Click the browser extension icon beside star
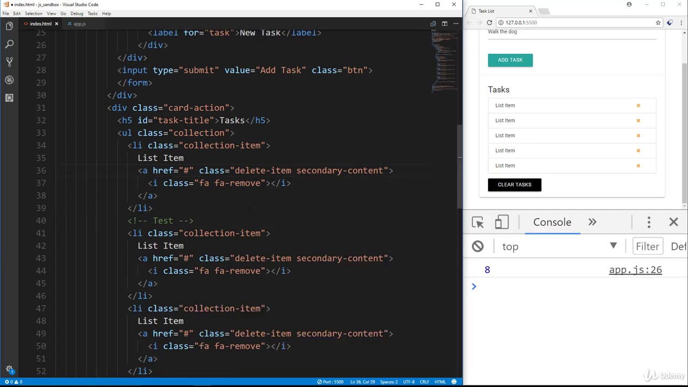The width and height of the screenshot is (688, 387). tap(670, 23)
